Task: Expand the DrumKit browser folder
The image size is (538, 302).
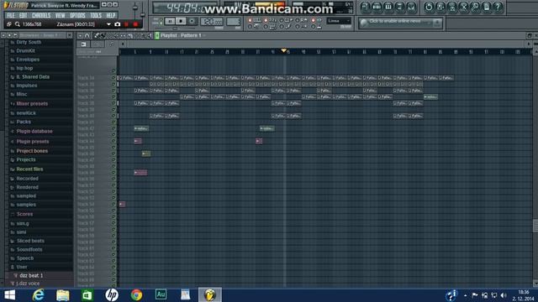Action: pyautogui.click(x=25, y=50)
